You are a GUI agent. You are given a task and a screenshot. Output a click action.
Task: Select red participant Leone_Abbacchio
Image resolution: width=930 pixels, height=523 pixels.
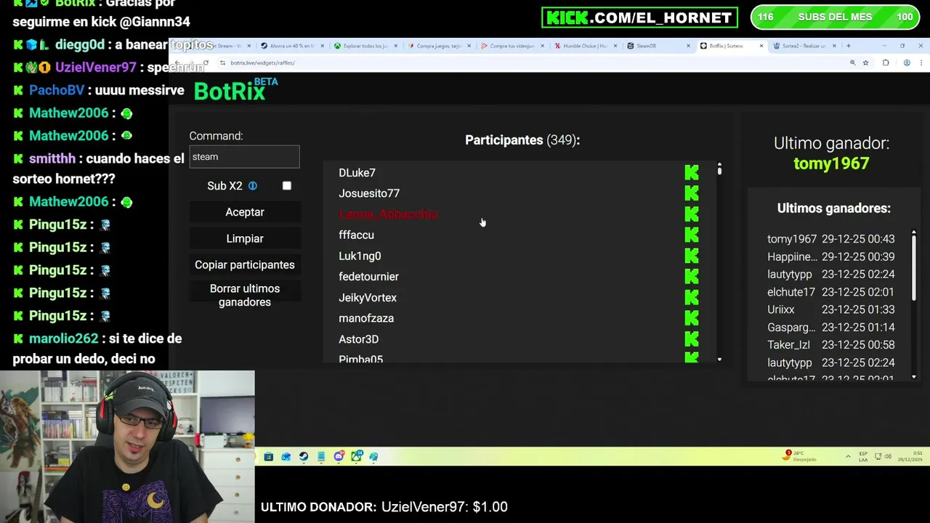pyautogui.click(x=388, y=214)
